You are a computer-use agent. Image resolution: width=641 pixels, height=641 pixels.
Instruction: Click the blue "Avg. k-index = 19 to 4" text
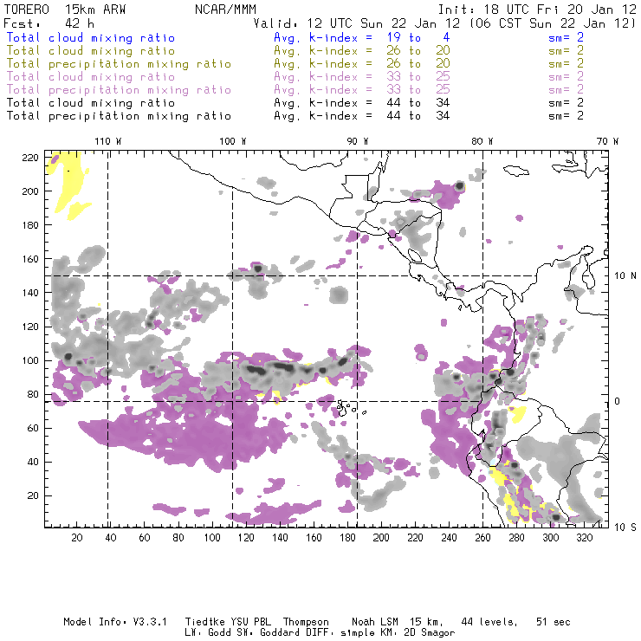pyautogui.click(x=362, y=37)
